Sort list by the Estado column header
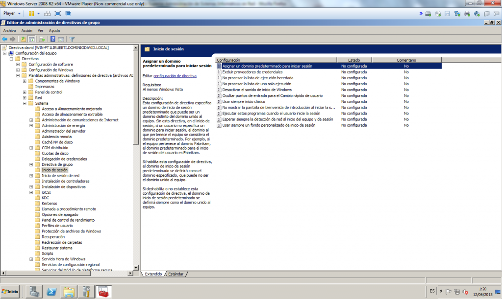 (353, 60)
